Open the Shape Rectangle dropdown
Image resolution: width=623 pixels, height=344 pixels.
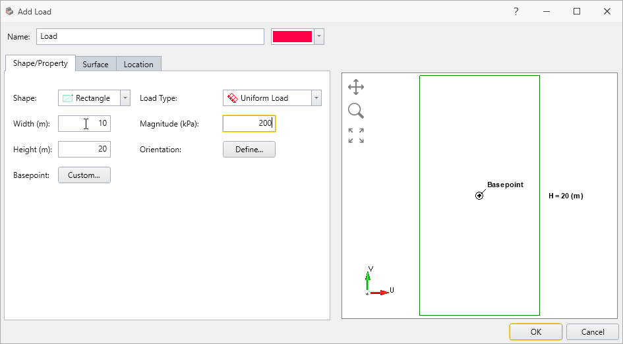(94, 98)
